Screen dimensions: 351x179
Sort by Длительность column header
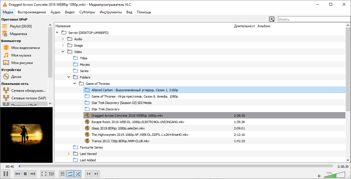coord(244,26)
